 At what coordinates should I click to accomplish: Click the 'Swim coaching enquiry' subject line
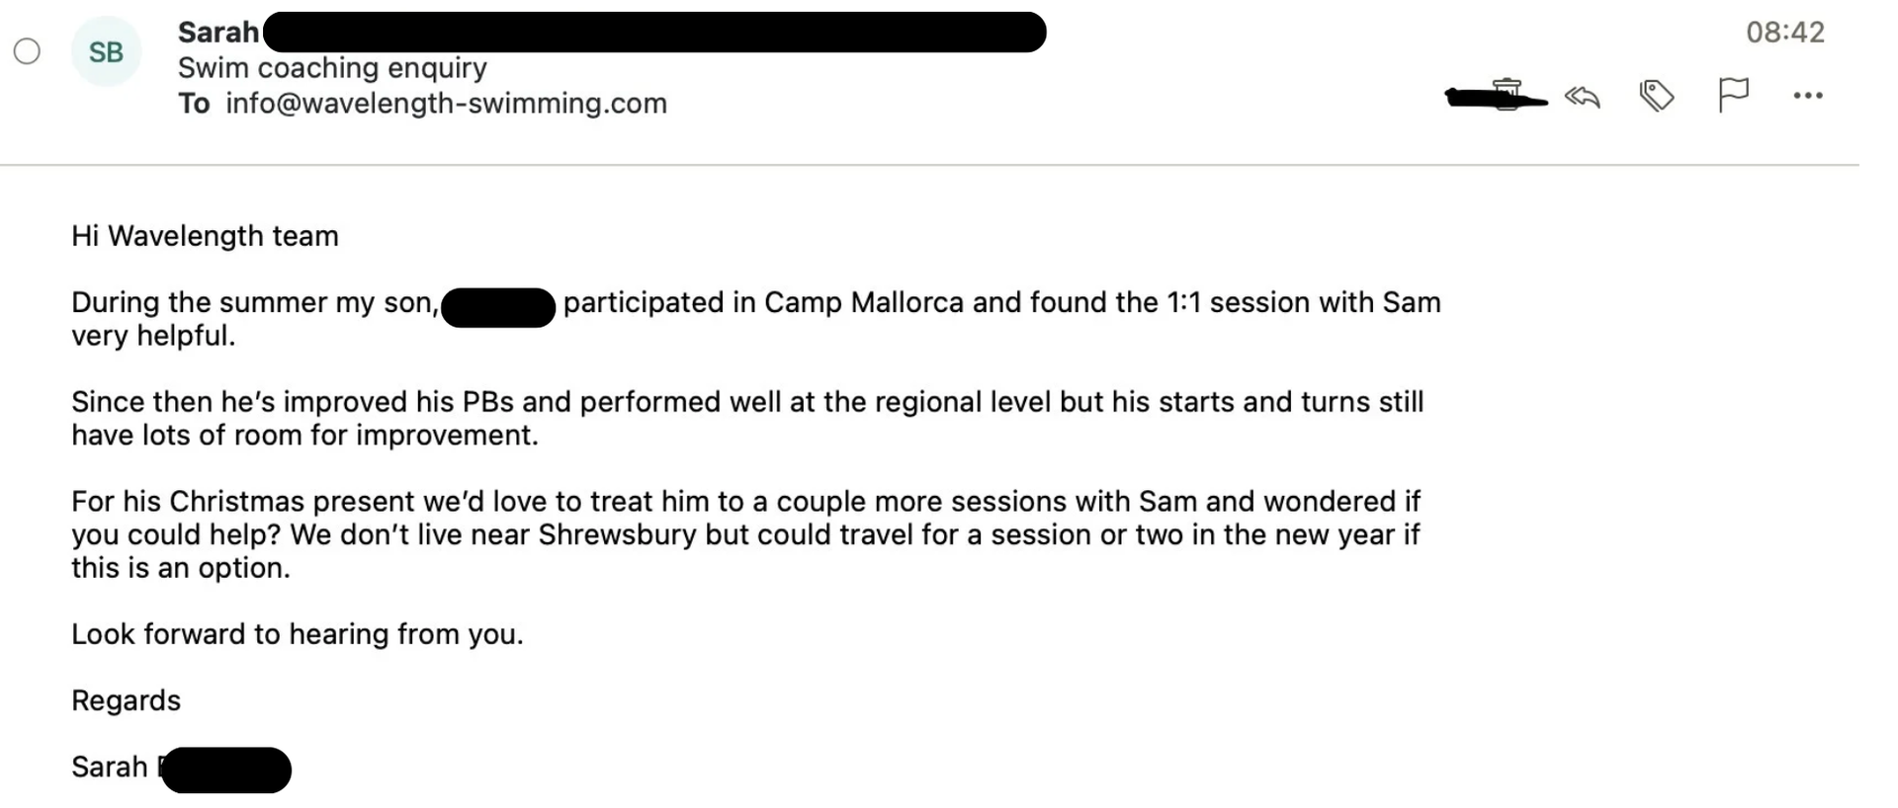(332, 67)
